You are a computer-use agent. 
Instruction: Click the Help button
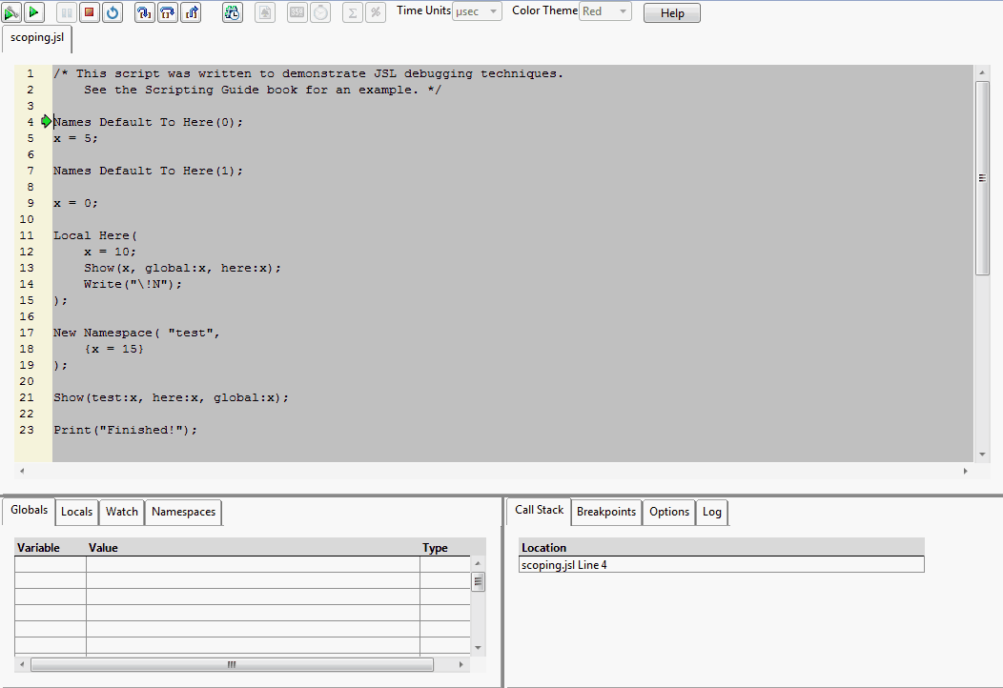(x=672, y=13)
